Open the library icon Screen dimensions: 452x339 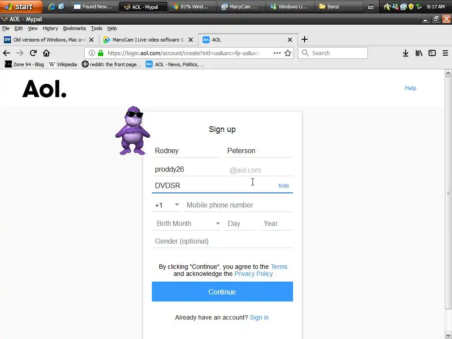coord(419,53)
